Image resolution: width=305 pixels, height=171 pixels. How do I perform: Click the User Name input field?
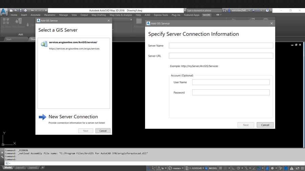231,82
